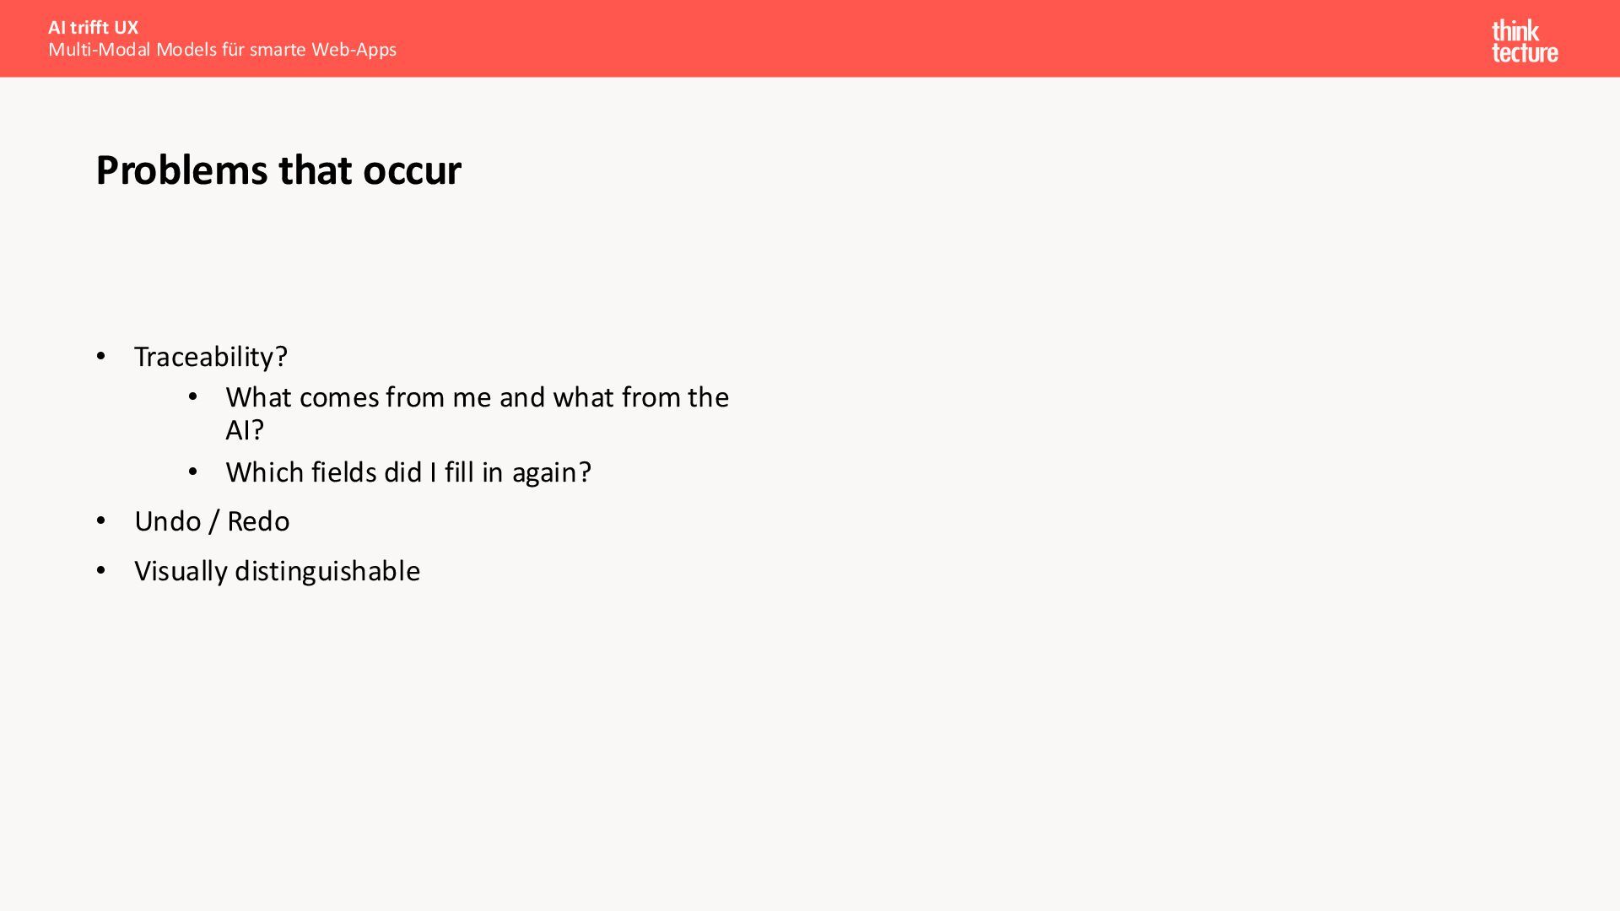Image resolution: width=1620 pixels, height=911 pixels.
Task: Select 'Which fields did I fill in again?' text
Action: click(x=408, y=472)
